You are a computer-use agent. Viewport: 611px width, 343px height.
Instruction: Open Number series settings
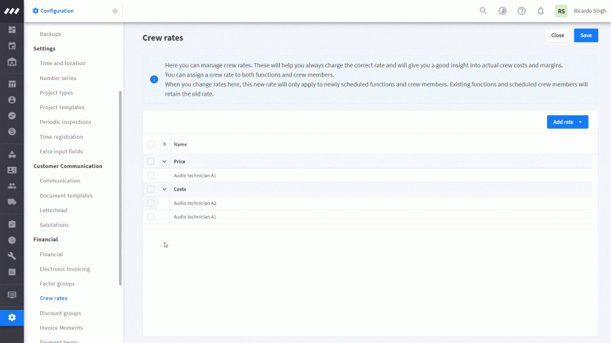tap(58, 78)
